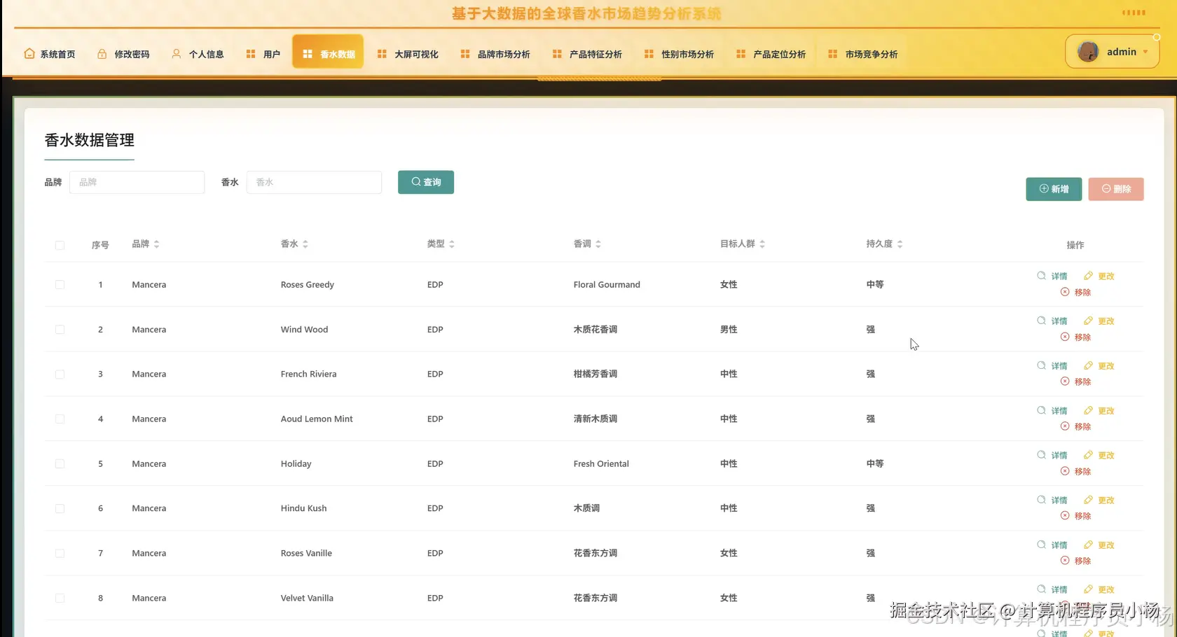This screenshot has height=637, width=1177.
Task: Open 个人信息 via its person icon
Action: 175,53
